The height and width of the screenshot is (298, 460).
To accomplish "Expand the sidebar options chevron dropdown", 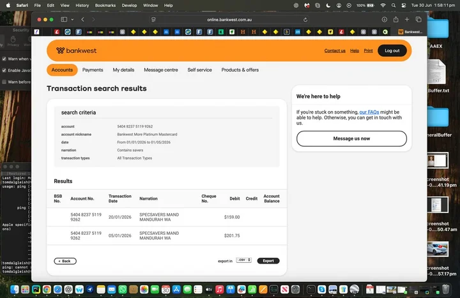I will pyautogui.click(x=72, y=20).
